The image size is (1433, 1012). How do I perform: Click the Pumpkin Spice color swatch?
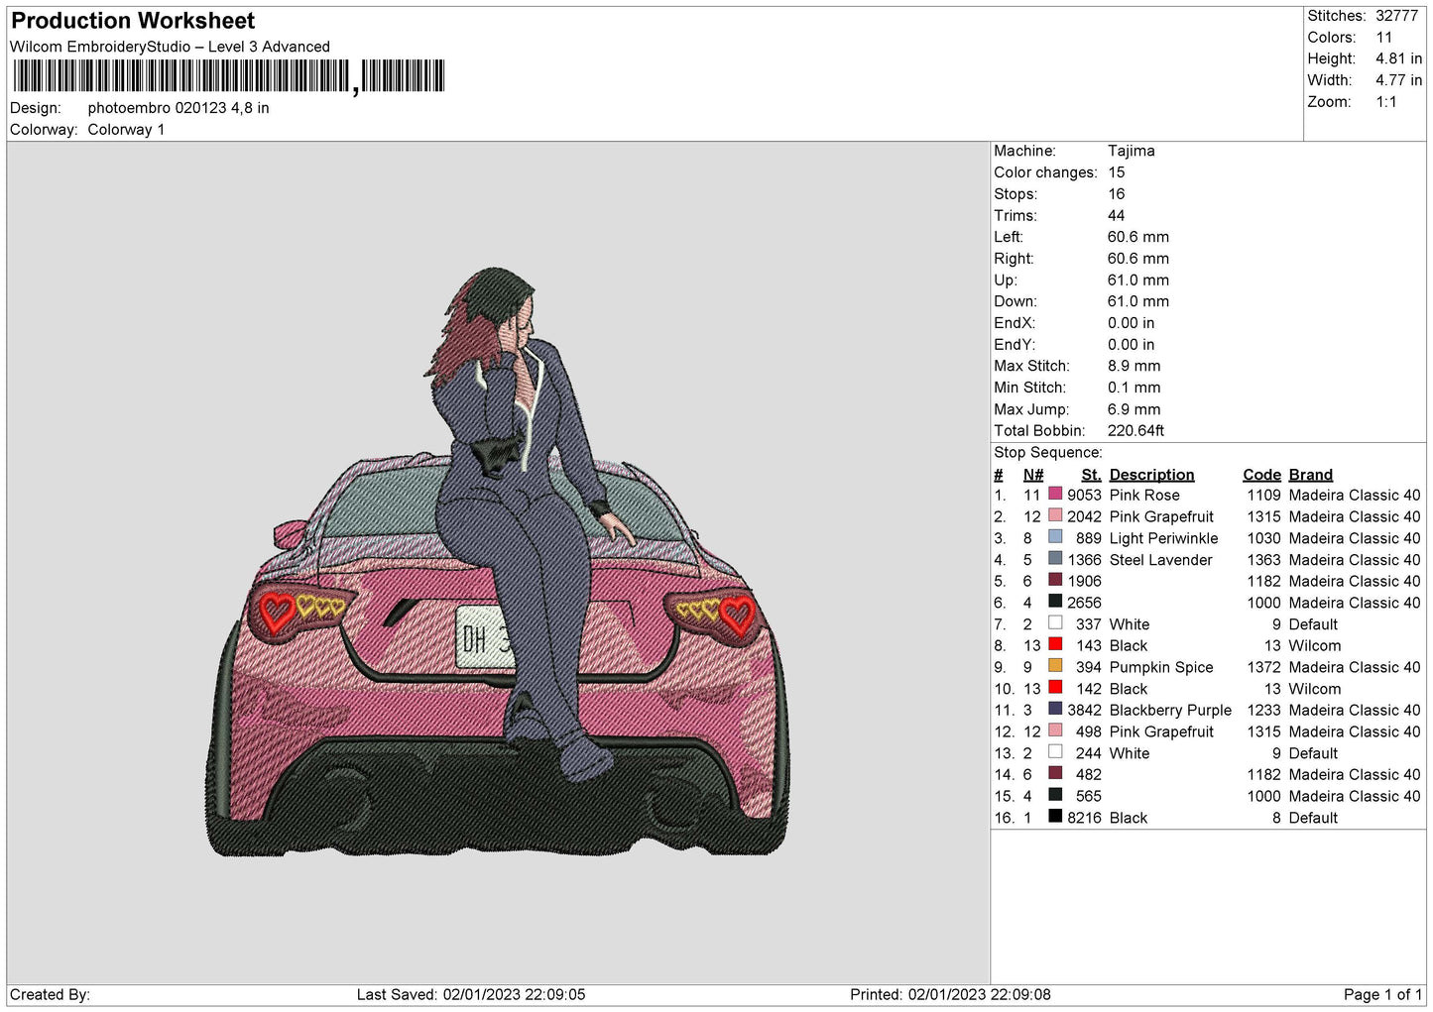pyautogui.click(x=1055, y=666)
